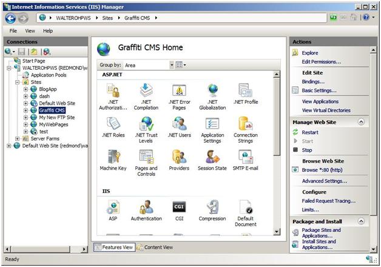Open Basic Settings action
The height and width of the screenshot is (267, 381).
tap(319, 90)
